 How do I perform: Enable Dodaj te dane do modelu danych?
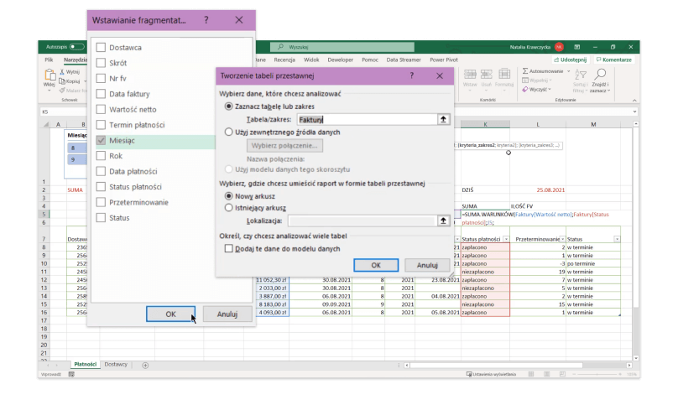tap(228, 249)
